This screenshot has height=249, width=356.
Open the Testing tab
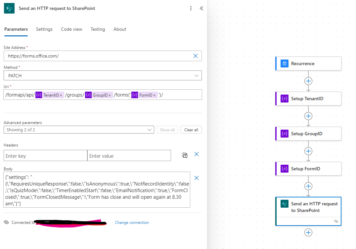point(98,29)
